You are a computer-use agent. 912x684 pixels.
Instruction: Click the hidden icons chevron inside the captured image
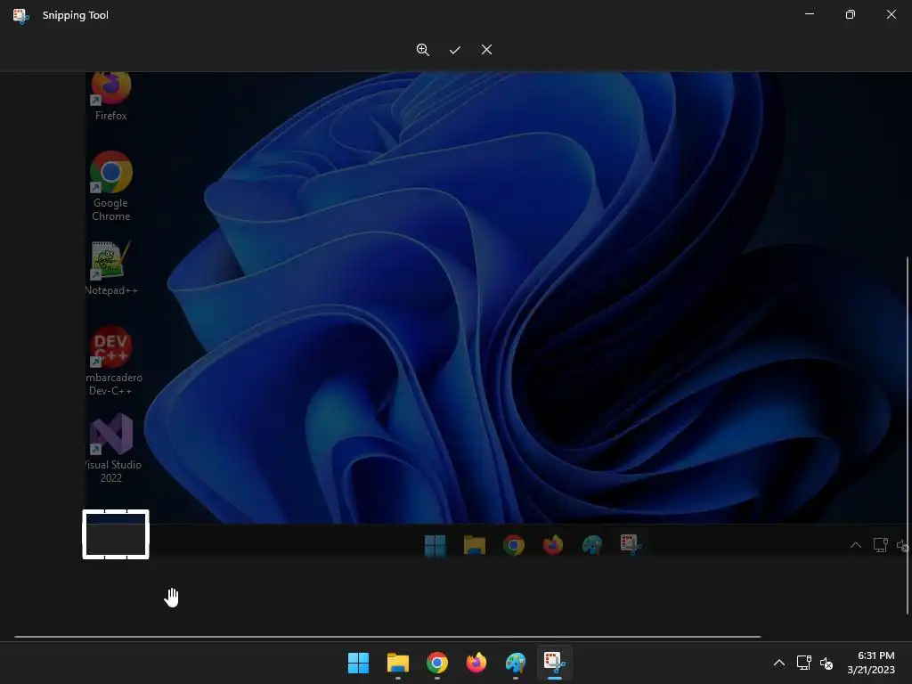pos(856,545)
